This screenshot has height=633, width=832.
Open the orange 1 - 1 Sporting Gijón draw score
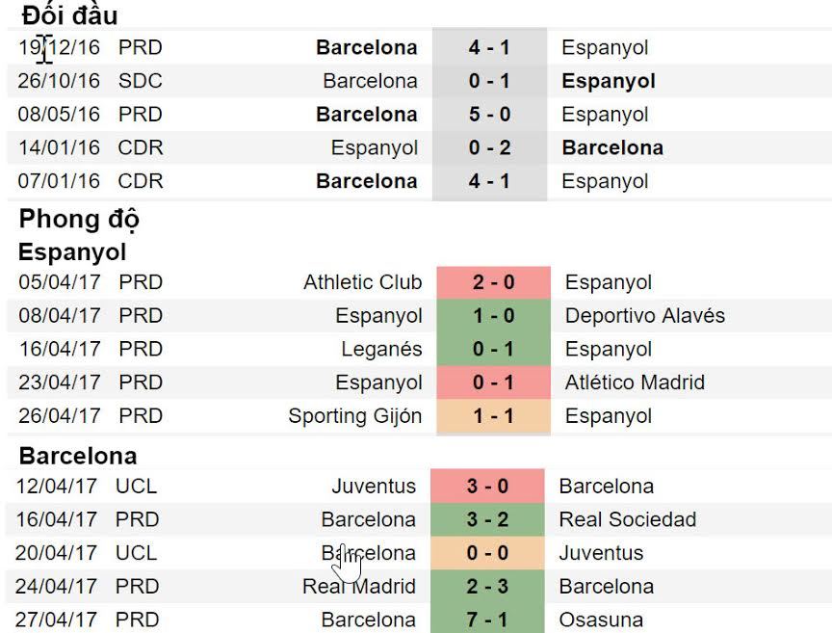coord(493,416)
